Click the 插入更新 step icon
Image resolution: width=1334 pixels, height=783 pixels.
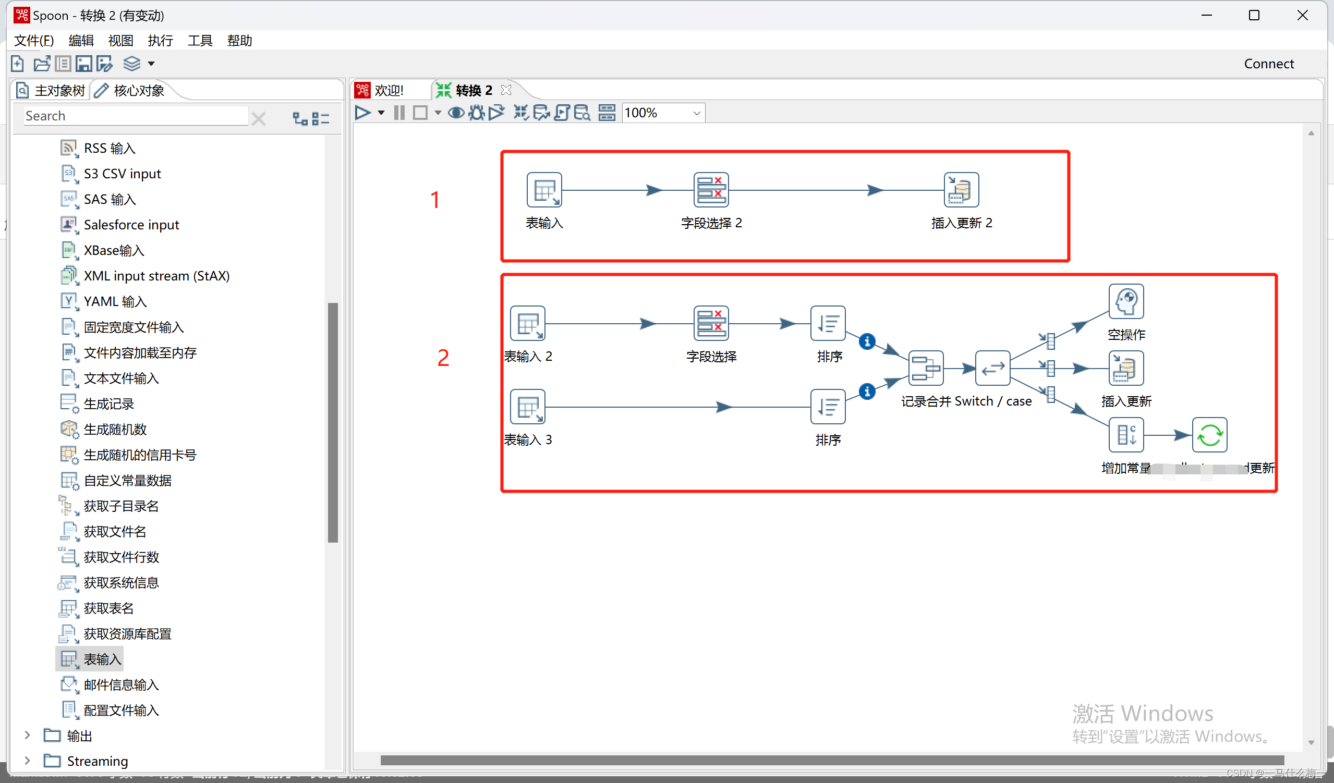coord(1126,368)
